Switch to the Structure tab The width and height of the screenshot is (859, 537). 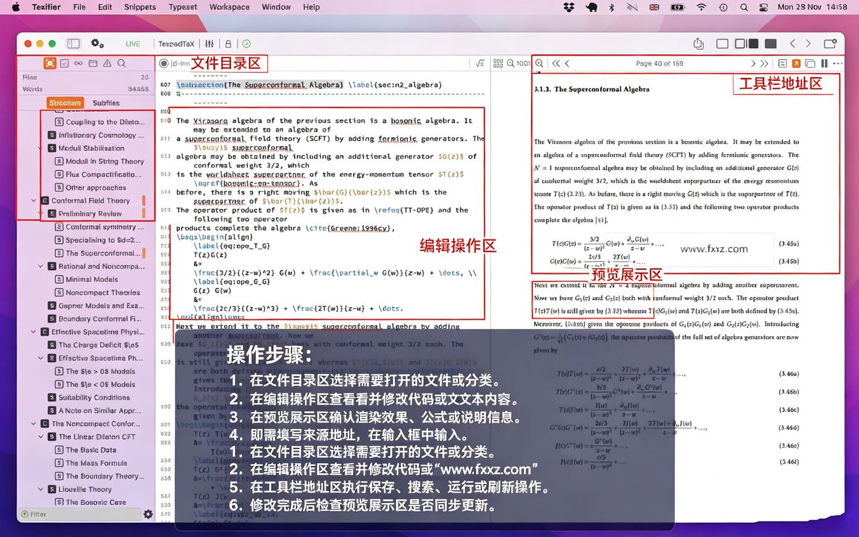tap(65, 103)
